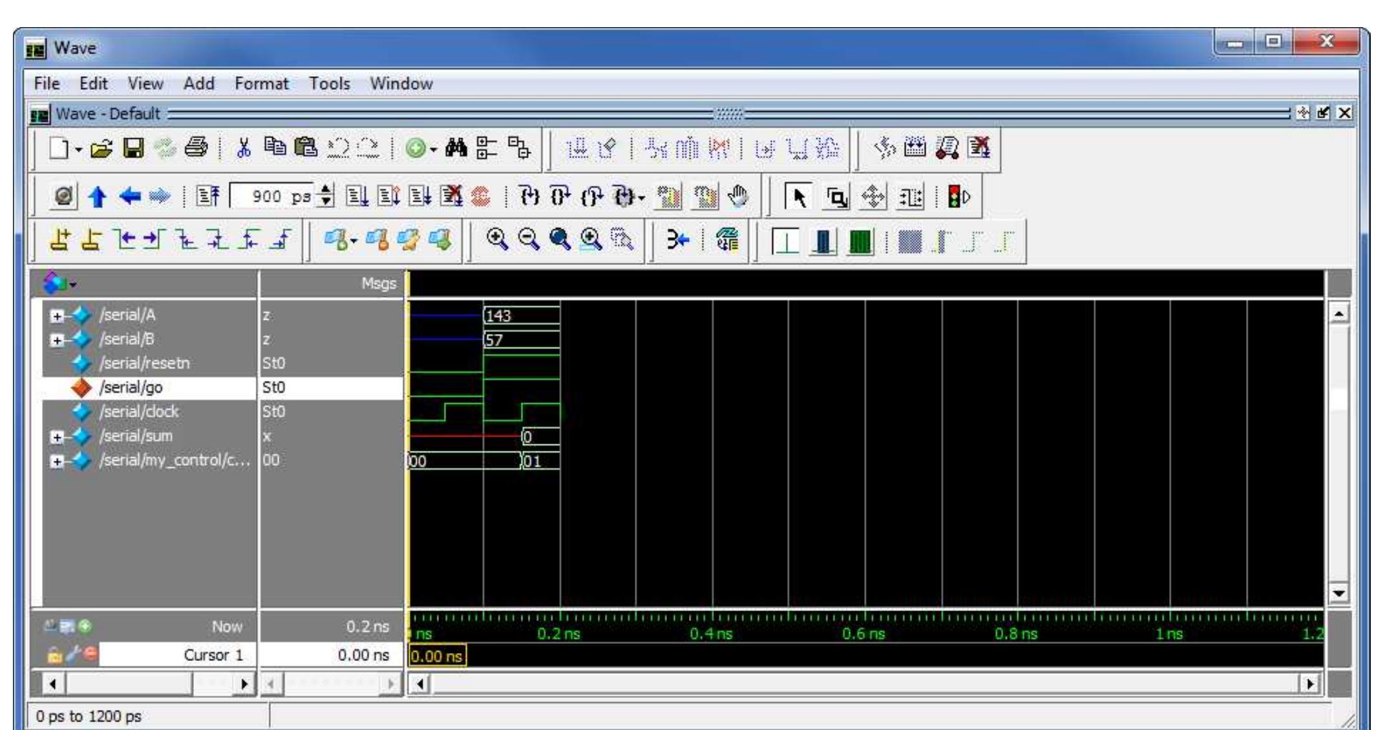
Task: Expand the /serial/sum signal bus
Action: pyautogui.click(x=58, y=437)
